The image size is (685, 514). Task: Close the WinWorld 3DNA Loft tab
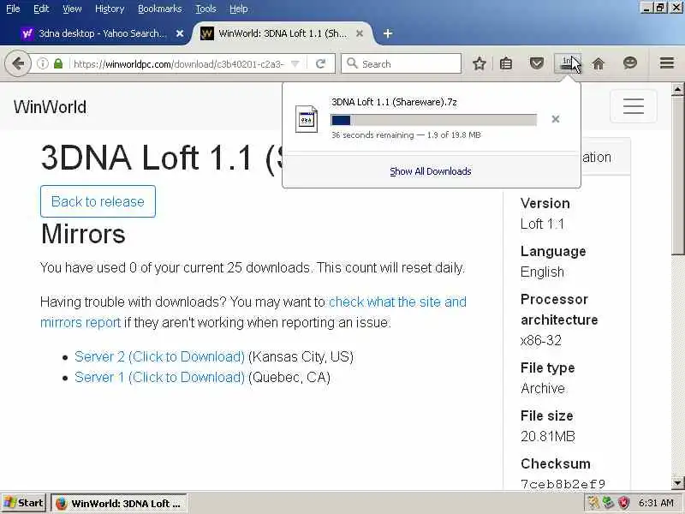tap(360, 33)
